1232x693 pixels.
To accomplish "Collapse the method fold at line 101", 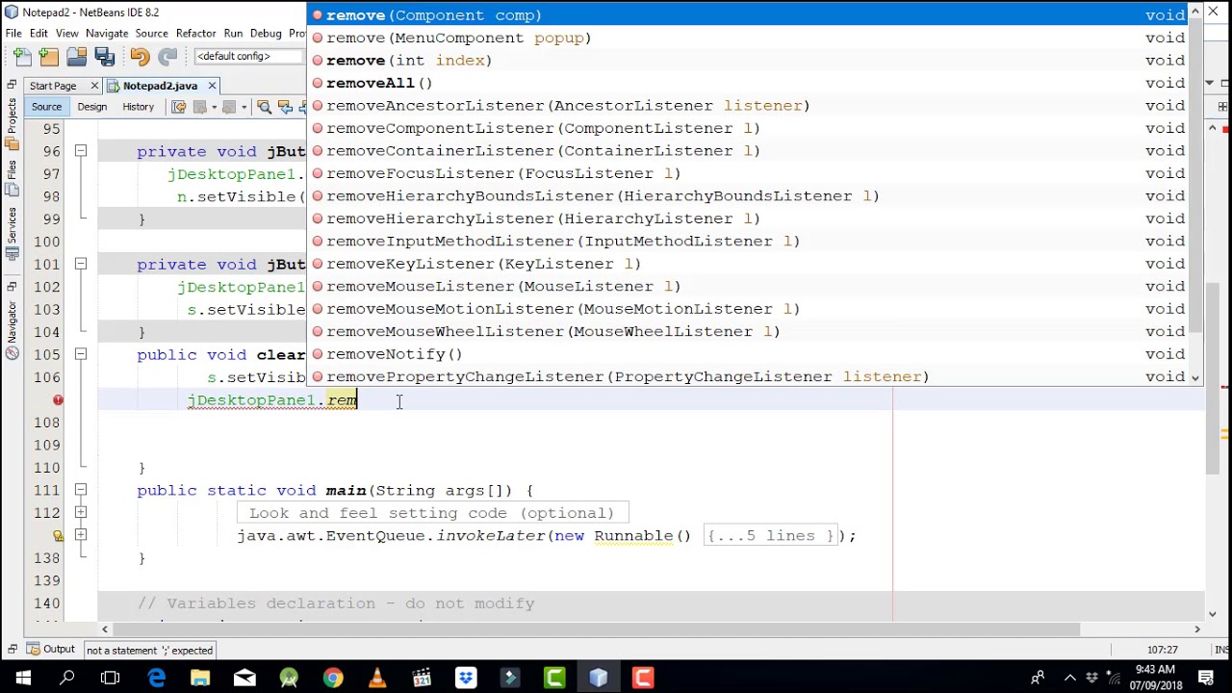I will (x=81, y=264).
